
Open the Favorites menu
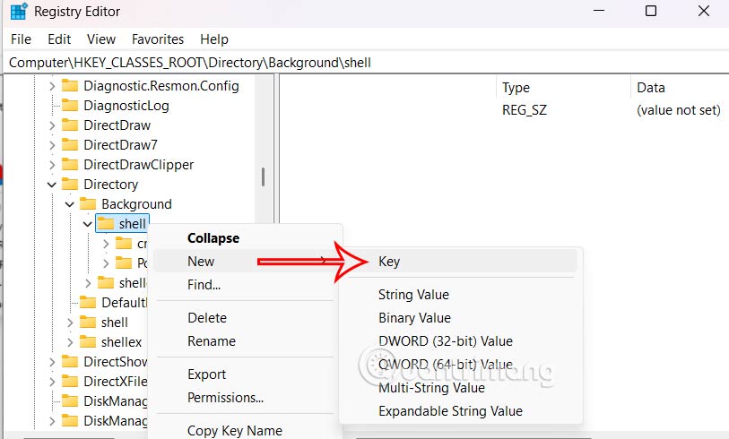coord(157,39)
